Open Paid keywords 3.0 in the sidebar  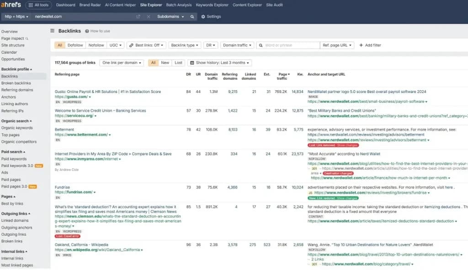tap(17, 166)
